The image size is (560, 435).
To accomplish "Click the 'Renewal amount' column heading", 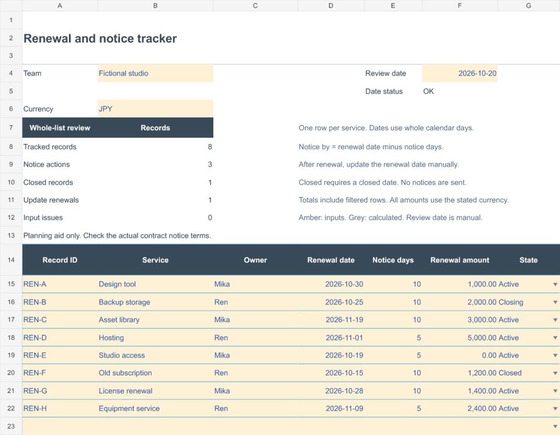I will 459,260.
